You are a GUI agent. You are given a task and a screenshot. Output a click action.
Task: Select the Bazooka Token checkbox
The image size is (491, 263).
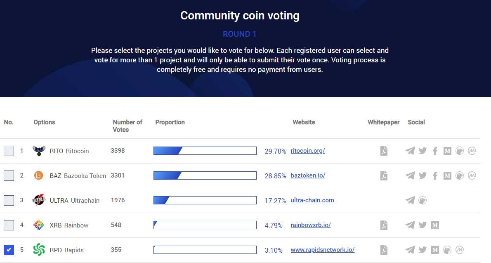pos(9,175)
